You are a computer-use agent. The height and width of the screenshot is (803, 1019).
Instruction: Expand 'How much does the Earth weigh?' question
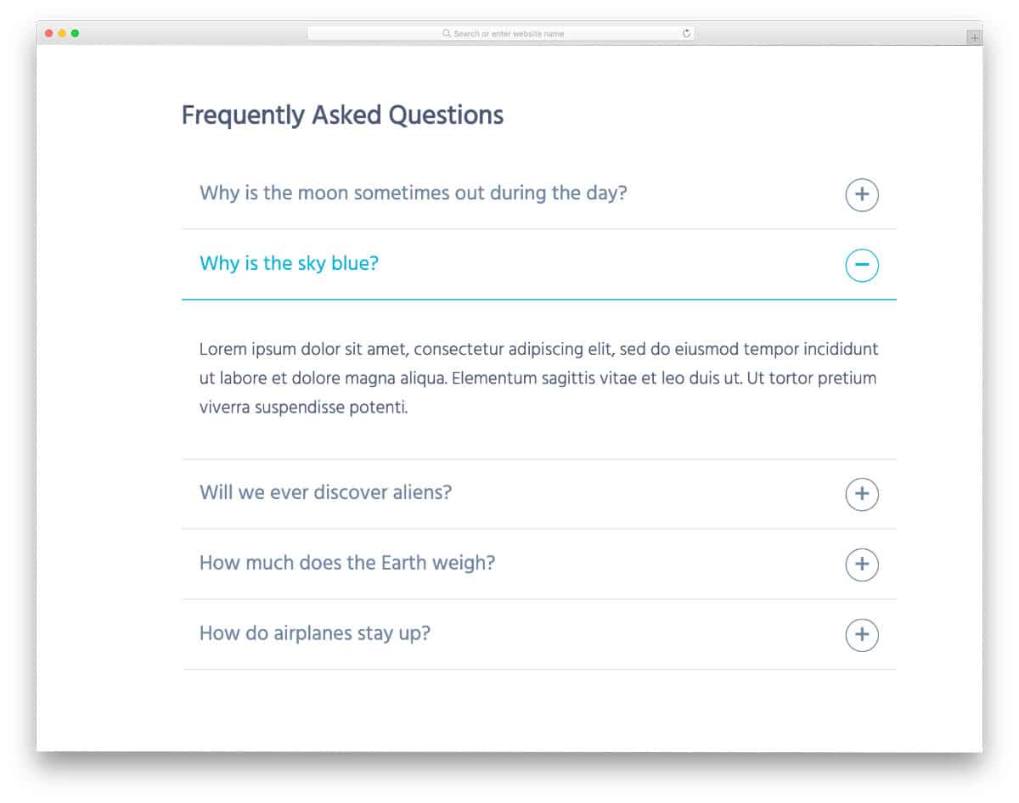point(346,563)
